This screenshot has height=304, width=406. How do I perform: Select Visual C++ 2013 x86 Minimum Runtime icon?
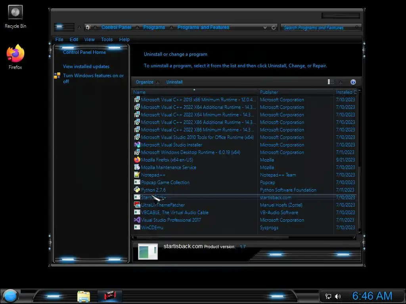coord(137,99)
